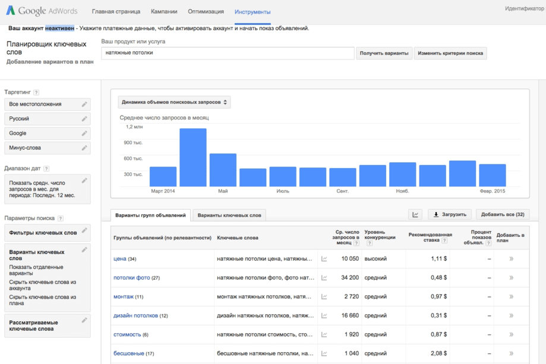This screenshot has width=546, height=364.
Task: Open Динамика объемов поисковых запросов dropdown
Action: pos(174,102)
